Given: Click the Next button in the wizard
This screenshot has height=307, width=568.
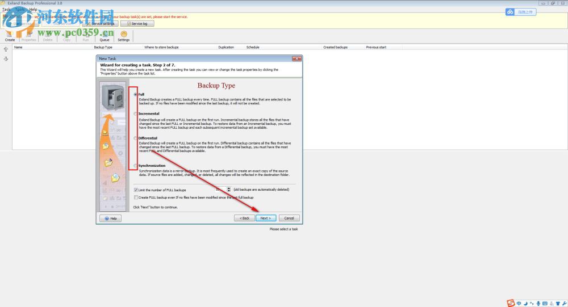Looking at the screenshot, I should point(265,218).
